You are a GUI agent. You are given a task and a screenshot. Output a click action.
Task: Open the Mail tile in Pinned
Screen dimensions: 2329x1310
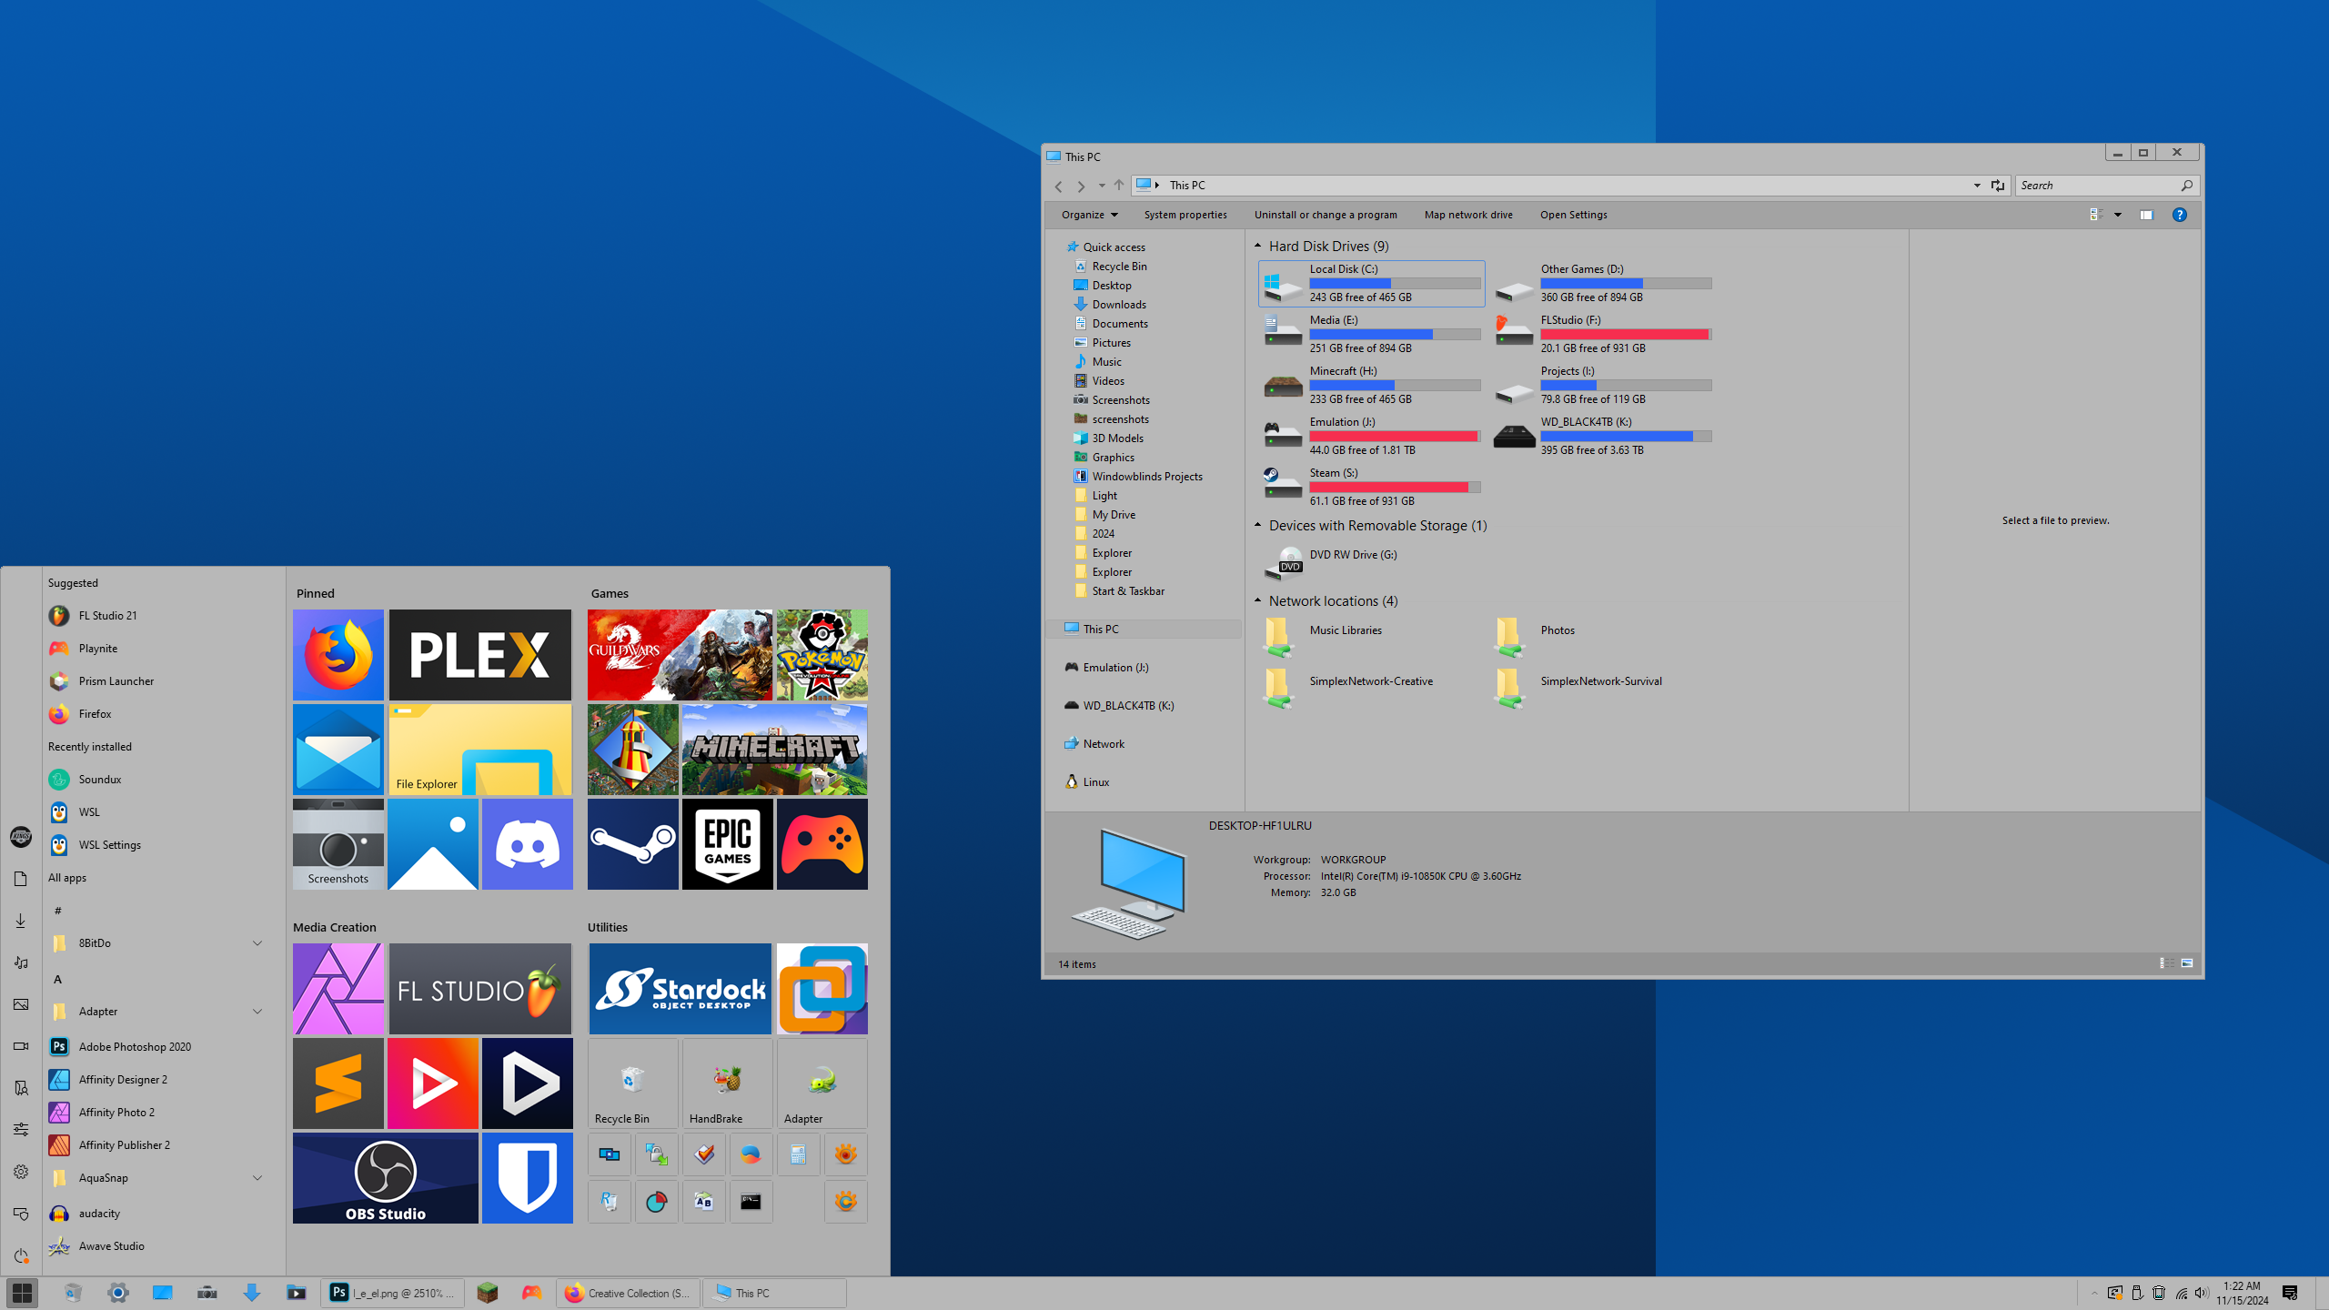[338, 750]
